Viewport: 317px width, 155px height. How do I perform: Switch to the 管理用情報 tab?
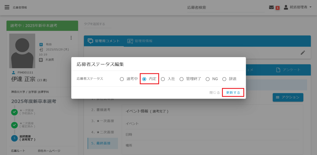[139, 41]
